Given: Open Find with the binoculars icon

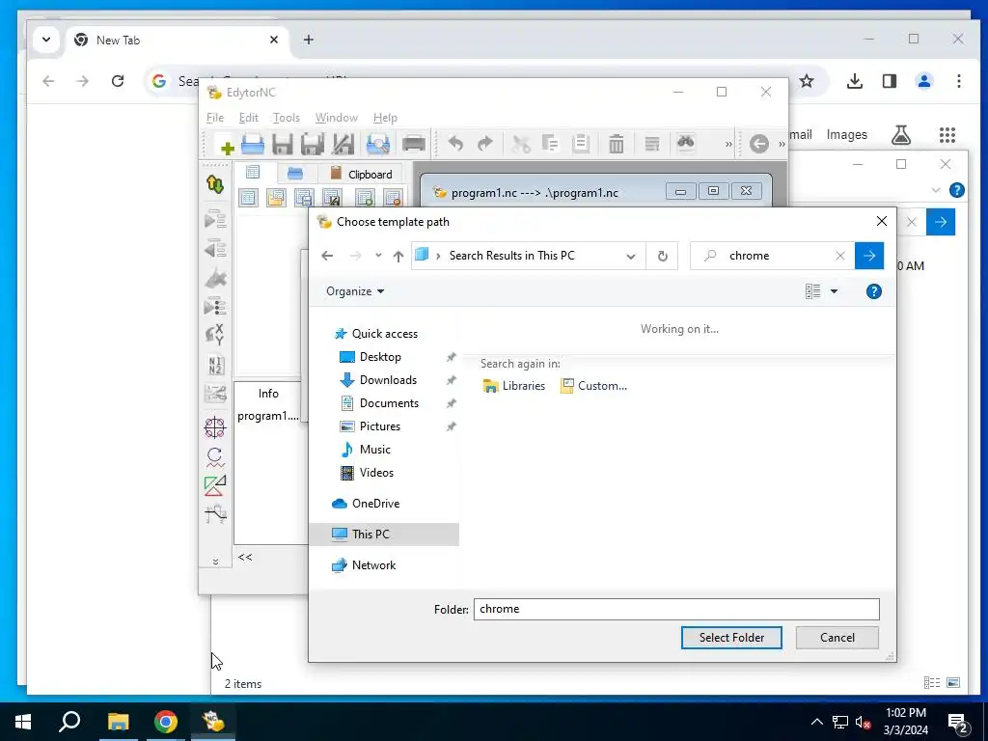Looking at the screenshot, I should 686,143.
